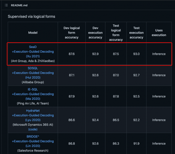Image resolution: width=175 pixels, height=154 pixels.
Task: Open the BRIDGE^ model link
Action: tap(33, 137)
